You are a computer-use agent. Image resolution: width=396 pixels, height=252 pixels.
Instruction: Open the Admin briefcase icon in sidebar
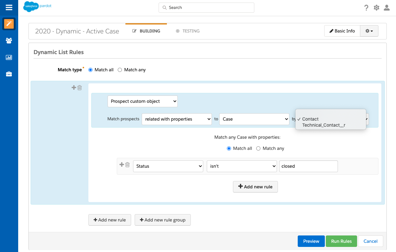(9, 74)
